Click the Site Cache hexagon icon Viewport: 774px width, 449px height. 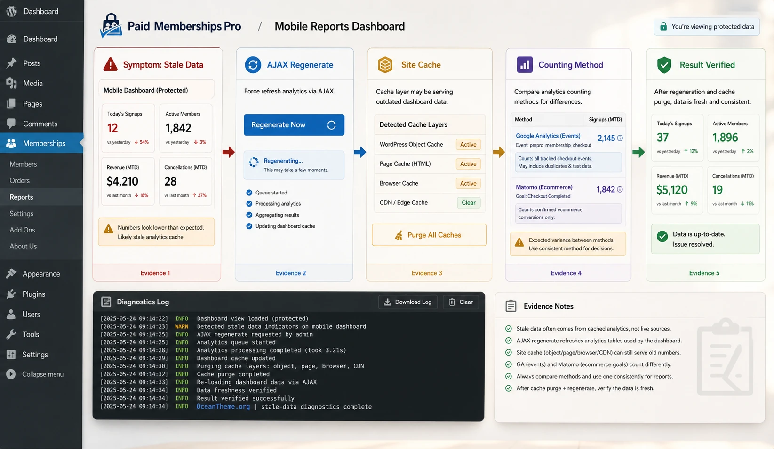click(385, 64)
